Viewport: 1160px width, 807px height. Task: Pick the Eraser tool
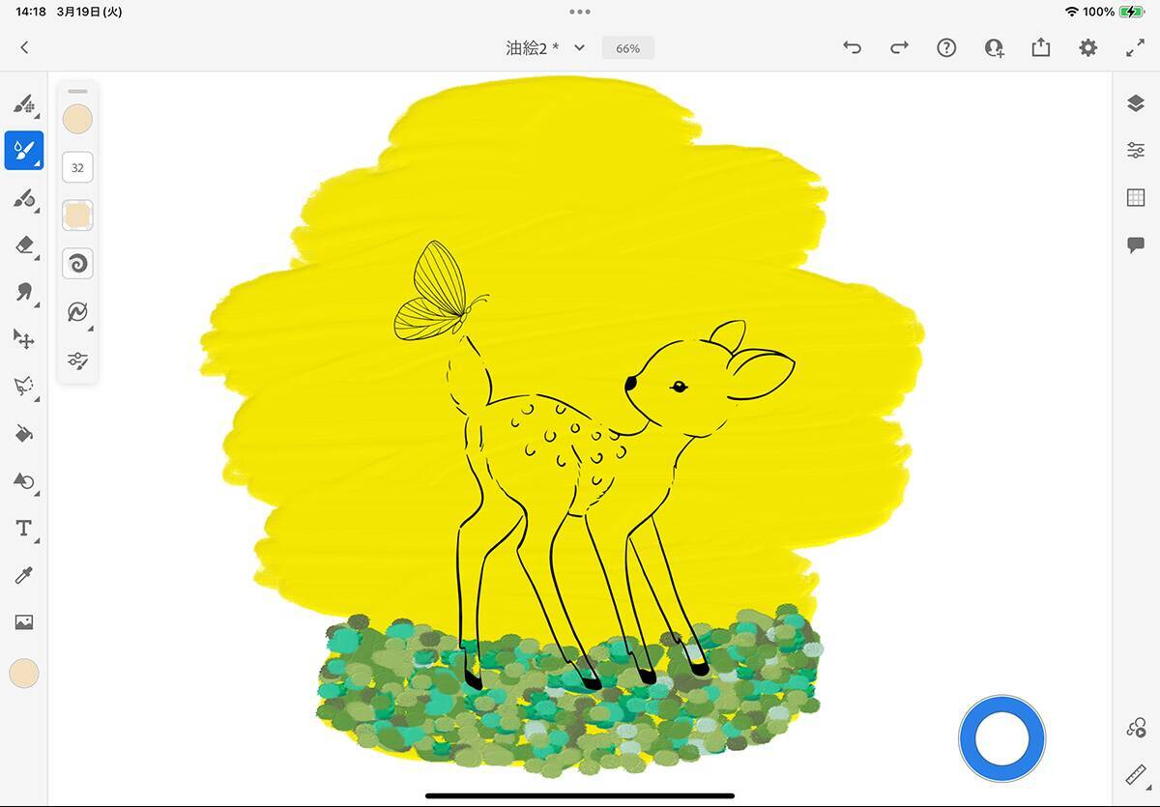coord(24,245)
